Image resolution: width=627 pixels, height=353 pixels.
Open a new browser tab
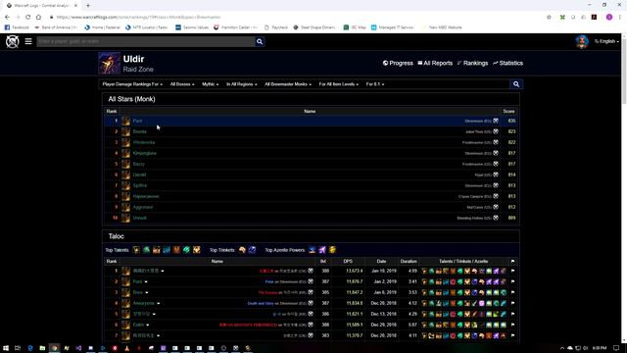coord(88,6)
